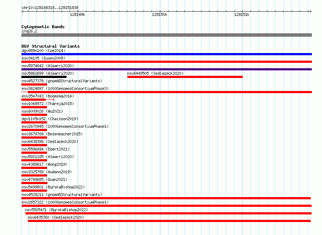Click the Cytogenetic Bands track title
Screen dimensions: 322x235
pyautogui.click(x=43, y=27)
